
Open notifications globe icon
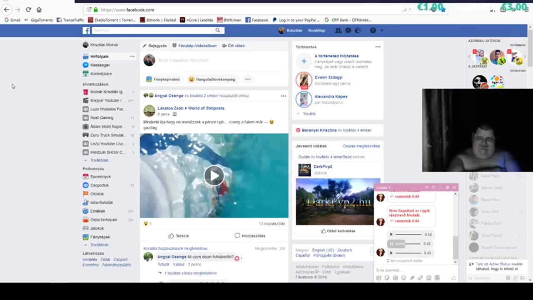coord(358,30)
